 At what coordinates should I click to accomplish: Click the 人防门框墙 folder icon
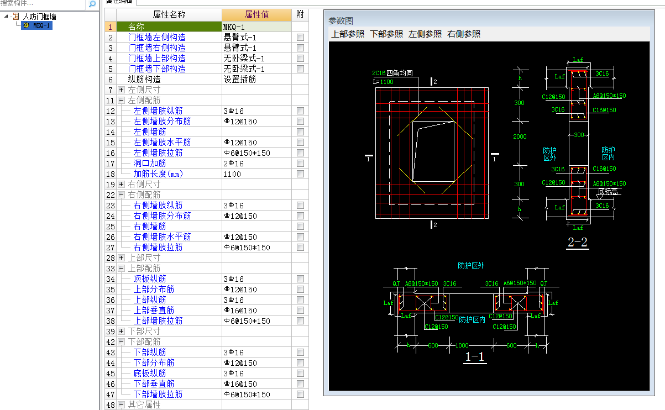[x=15, y=17]
